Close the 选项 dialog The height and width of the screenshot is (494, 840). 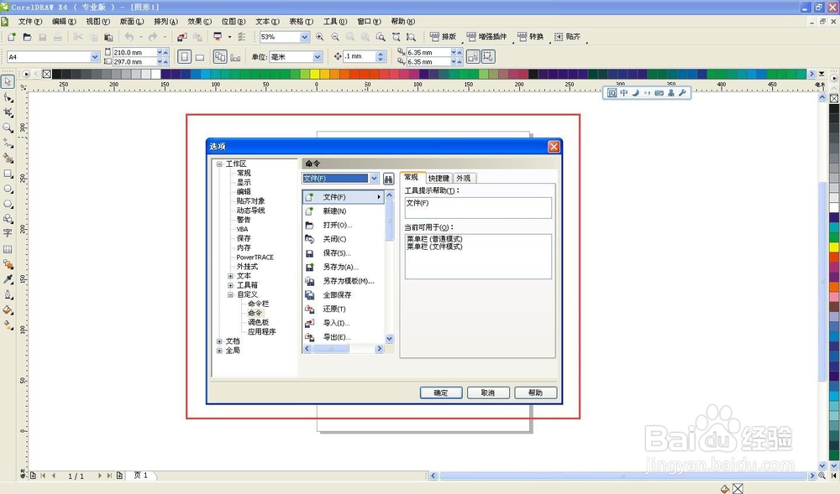[554, 147]
